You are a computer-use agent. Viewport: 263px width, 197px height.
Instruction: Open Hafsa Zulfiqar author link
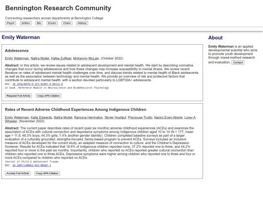pos(61,58)
